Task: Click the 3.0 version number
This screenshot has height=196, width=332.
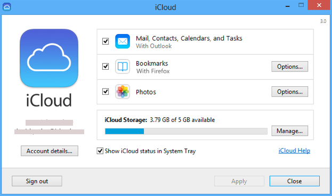Action: [323, 21]
